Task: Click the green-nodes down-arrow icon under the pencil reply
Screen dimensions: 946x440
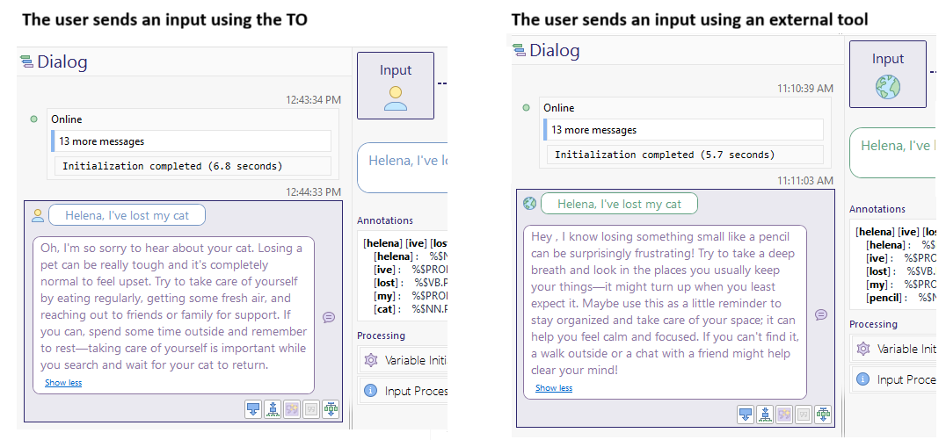Action: (x=823, y=415)
